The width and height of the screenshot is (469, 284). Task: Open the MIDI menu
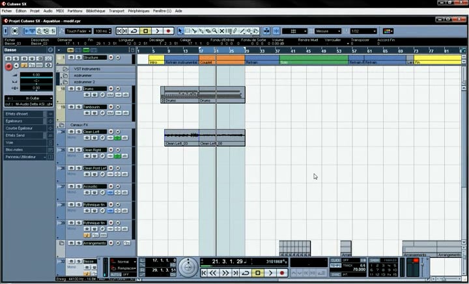pyautogui.click(x=60, y=11)
